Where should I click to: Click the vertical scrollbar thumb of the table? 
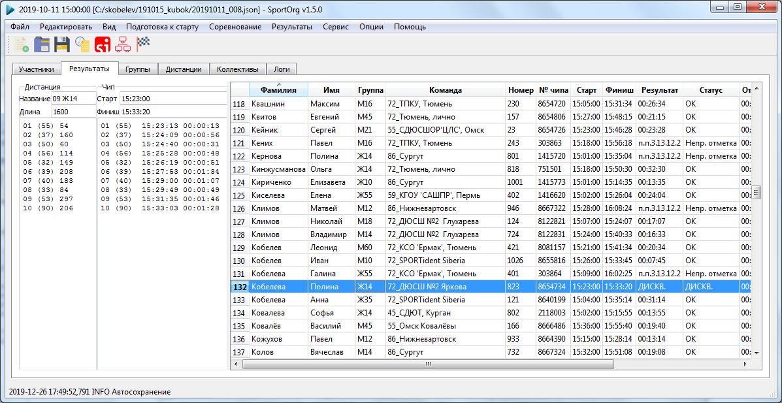757,192
